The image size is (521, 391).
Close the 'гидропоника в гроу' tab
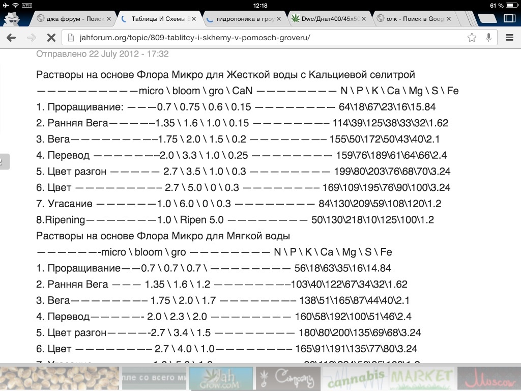(x=279, y=19)
